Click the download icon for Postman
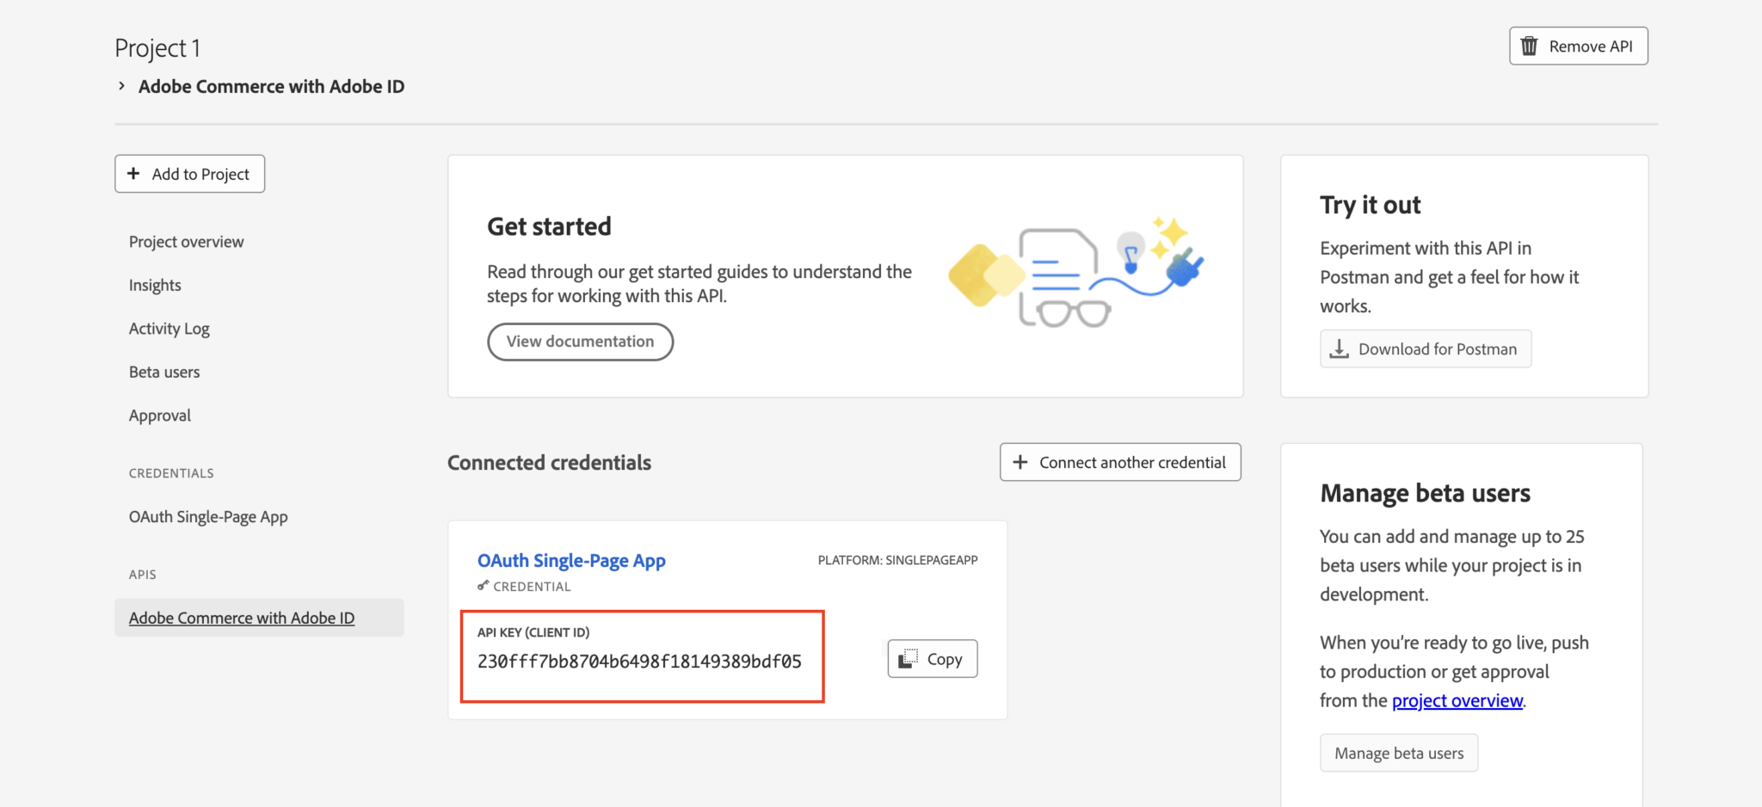 (1339, 349)
